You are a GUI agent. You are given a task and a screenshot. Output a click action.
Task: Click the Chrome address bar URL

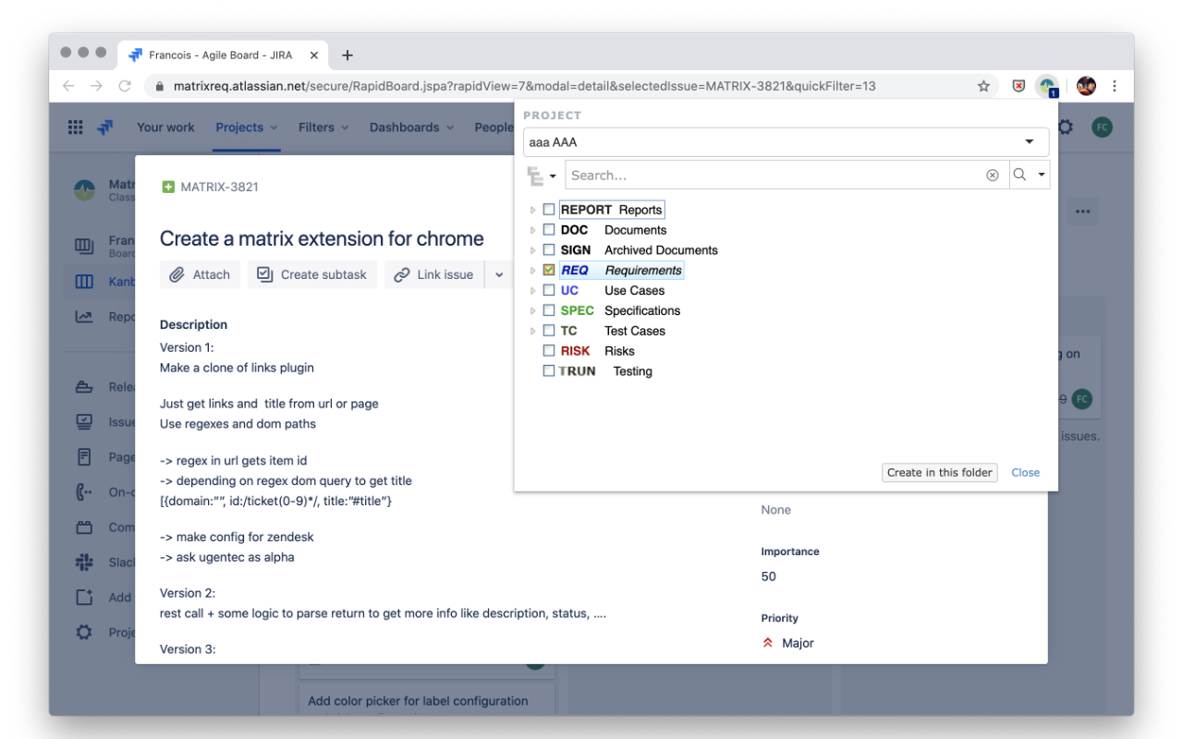click(524, 86)
